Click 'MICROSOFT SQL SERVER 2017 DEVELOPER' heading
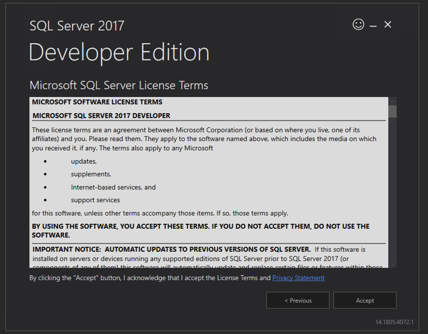 101,116
